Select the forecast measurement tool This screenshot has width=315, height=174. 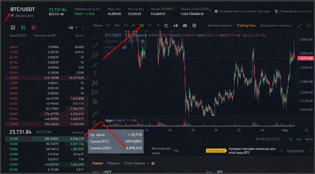[95, 92]
